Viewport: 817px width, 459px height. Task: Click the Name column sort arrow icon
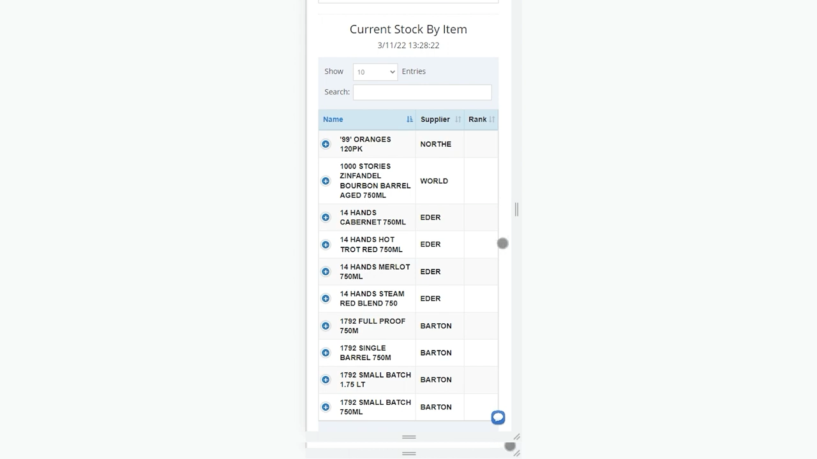tap(410, 119)
